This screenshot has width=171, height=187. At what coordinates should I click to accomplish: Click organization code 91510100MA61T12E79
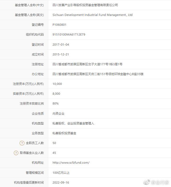(x=69, y=34)
